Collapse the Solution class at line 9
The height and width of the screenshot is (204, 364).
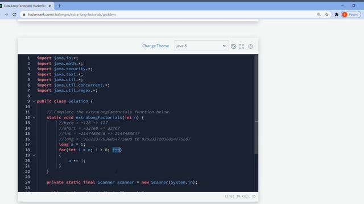tap(34, 101)
